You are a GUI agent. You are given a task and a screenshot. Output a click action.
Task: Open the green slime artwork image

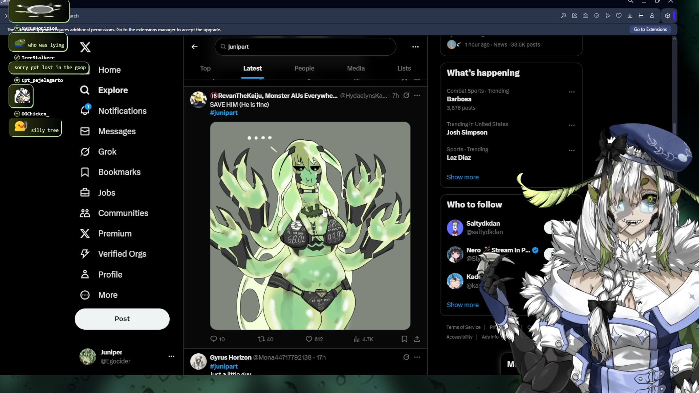(310, 226)
